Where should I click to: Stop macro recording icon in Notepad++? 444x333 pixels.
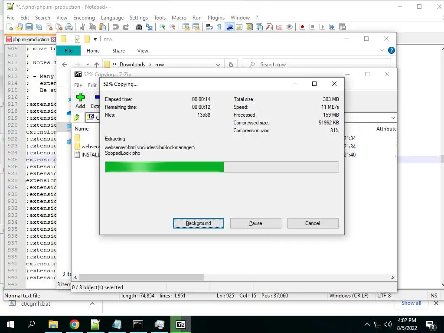(312, 27)
